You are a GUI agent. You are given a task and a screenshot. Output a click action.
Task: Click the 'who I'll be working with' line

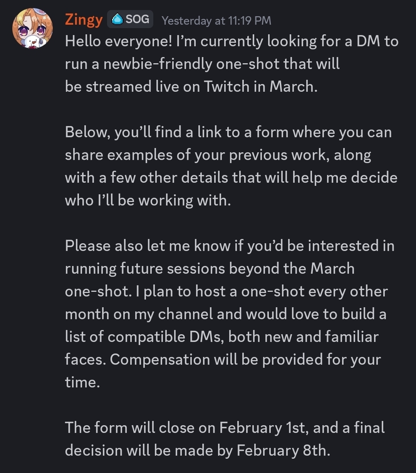click(148, 200)
